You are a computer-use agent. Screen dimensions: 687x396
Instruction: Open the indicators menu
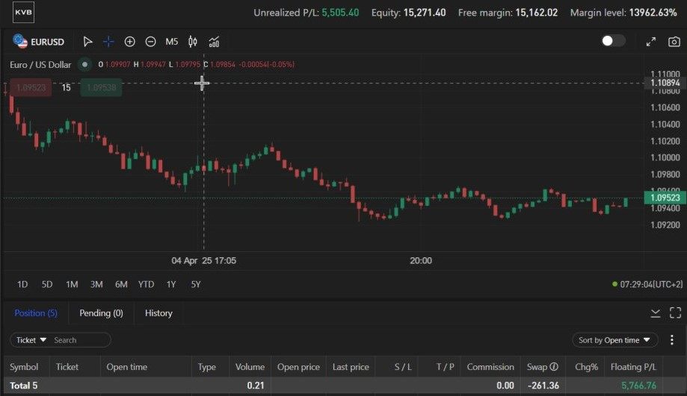tap(214, 42)
